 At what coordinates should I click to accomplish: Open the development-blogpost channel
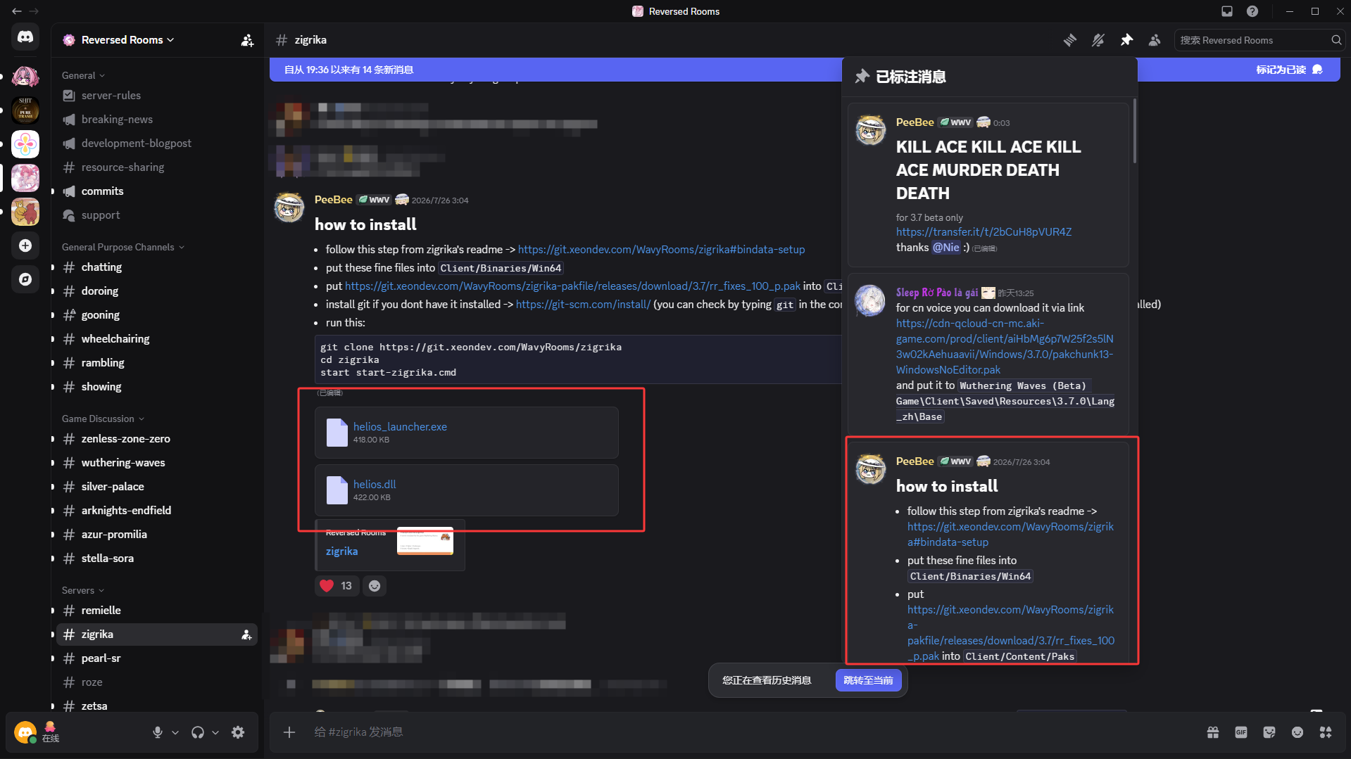(x=157, y=143)
